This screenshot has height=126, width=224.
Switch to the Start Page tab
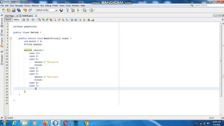(x=9, y=16)
